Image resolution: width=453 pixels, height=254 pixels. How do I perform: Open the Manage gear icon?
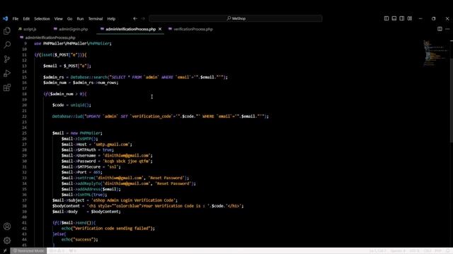(x=7, y=240)
